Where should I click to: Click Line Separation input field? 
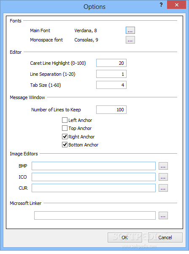tap(111, 74)
